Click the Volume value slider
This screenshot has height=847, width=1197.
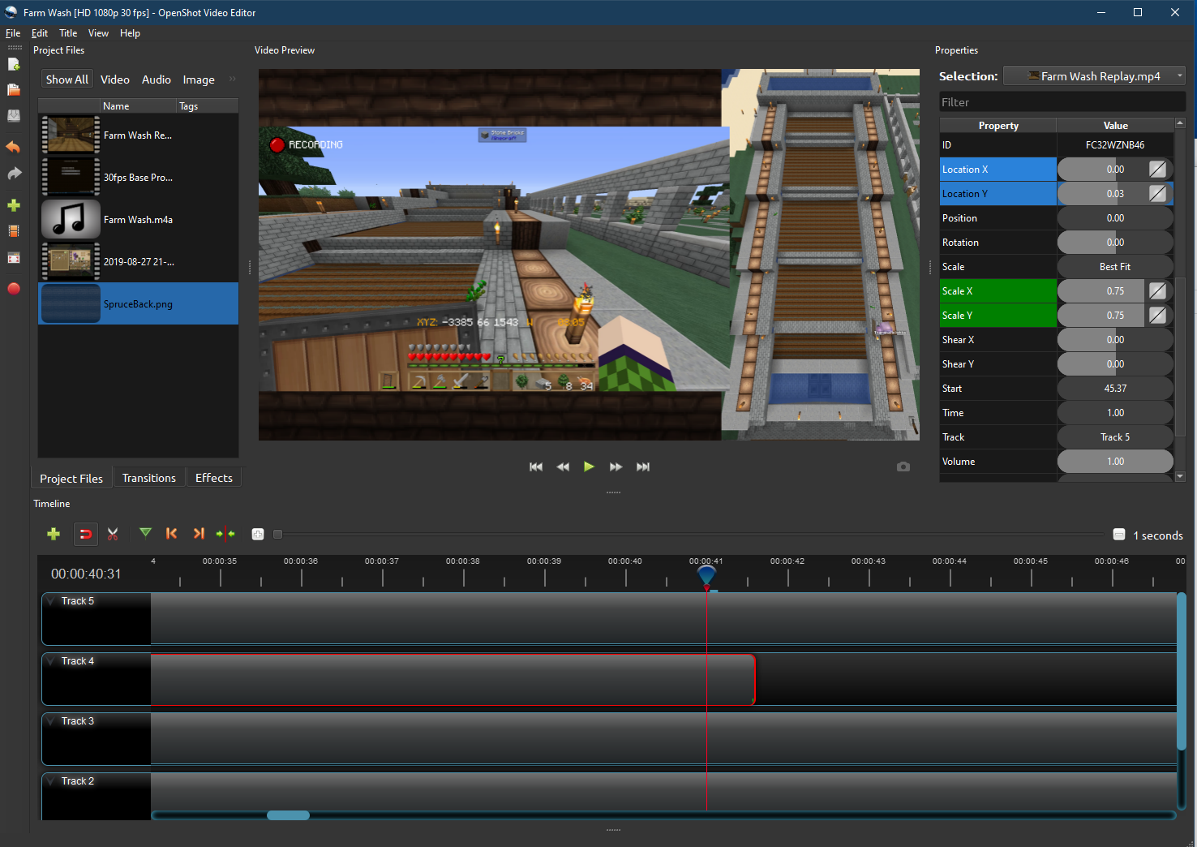coord(1115,462)
